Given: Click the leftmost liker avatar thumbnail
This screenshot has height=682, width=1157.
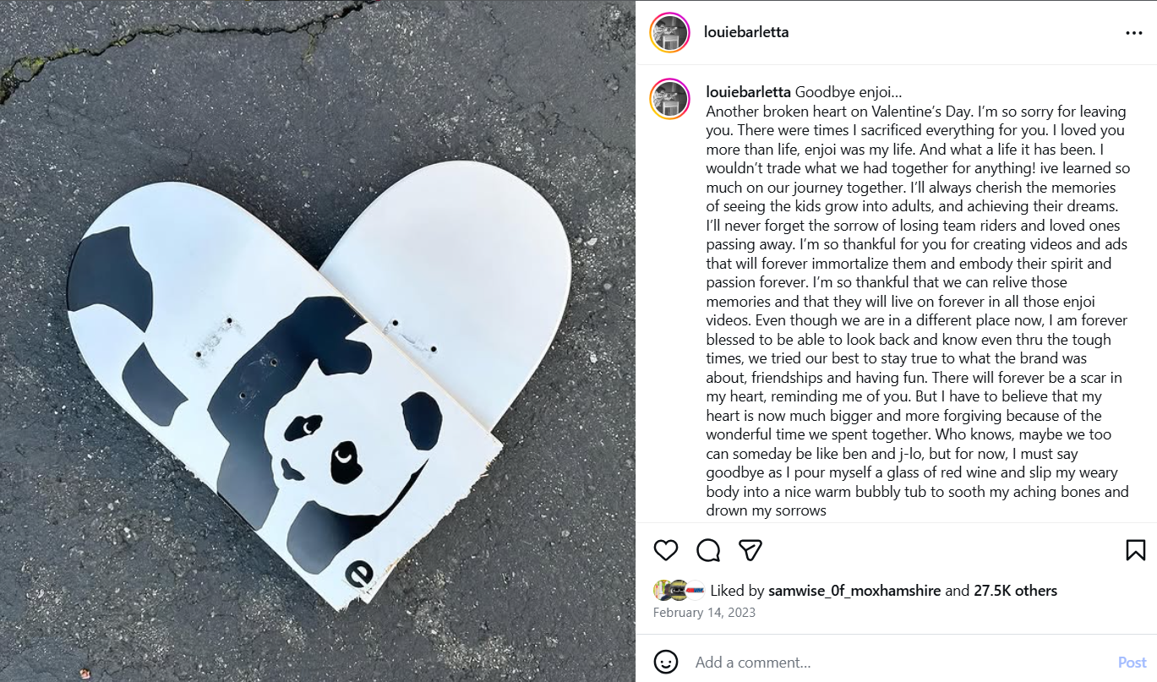Looking at the screenshot, I should coord(662,591).
